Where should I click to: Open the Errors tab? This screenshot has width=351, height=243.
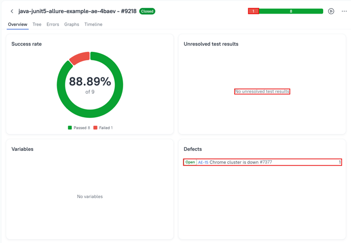coord(52,25)
